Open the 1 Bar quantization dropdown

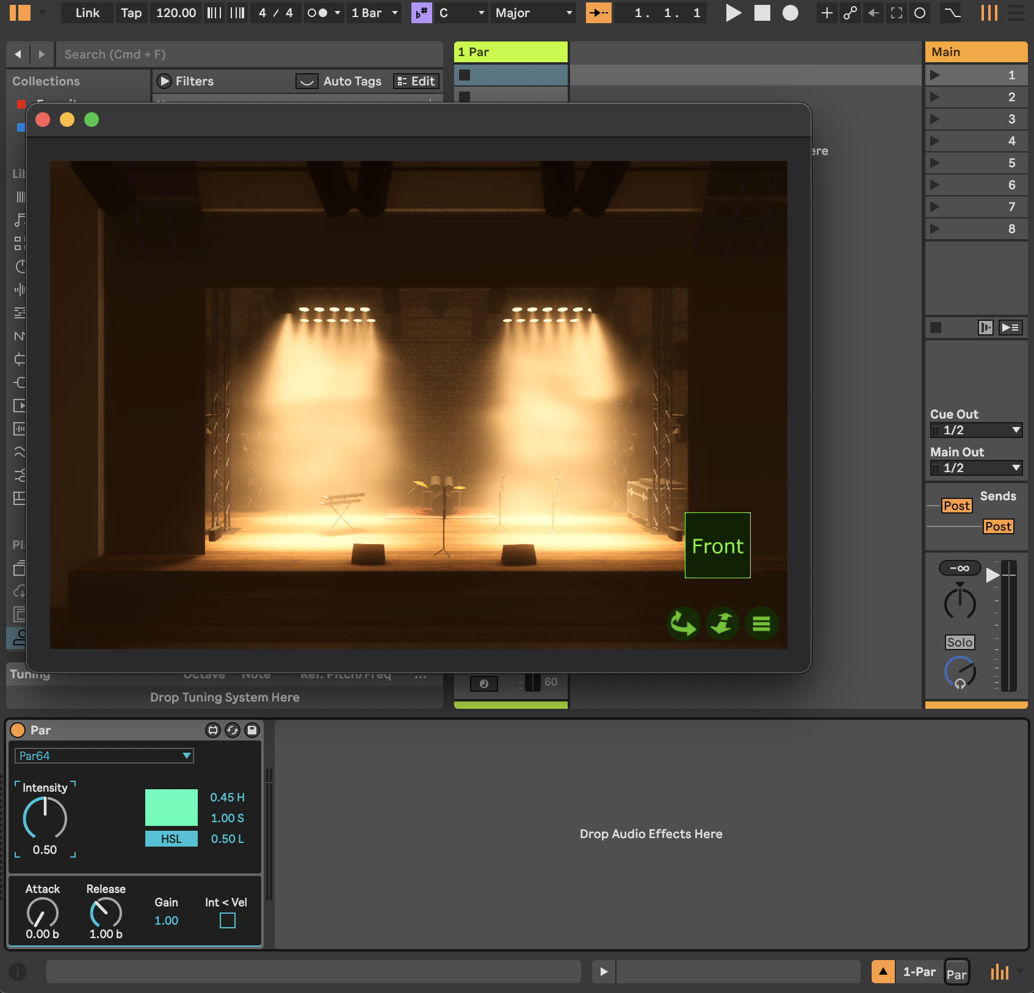pos(374,13)
